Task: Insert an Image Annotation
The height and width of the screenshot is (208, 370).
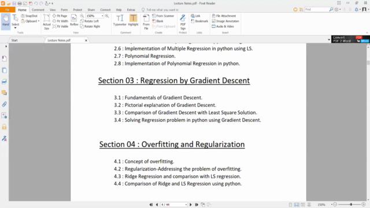Action: pos(225,21)
